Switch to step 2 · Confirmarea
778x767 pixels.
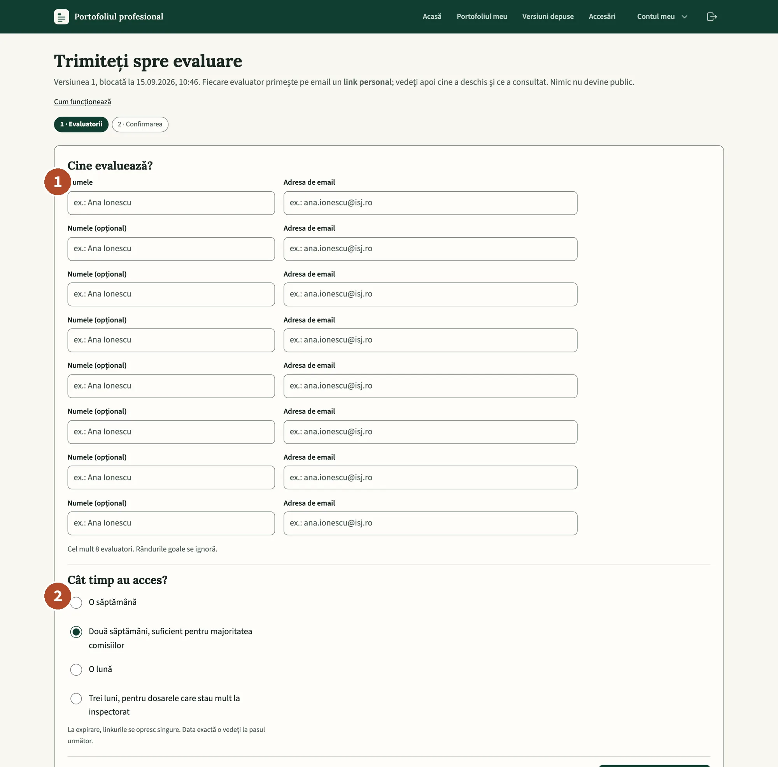click(140, 124)
